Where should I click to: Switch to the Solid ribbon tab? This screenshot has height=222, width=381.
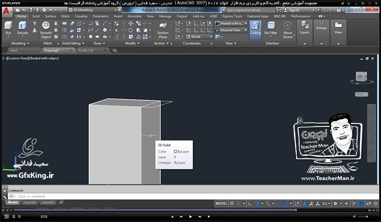pos(36,16)
